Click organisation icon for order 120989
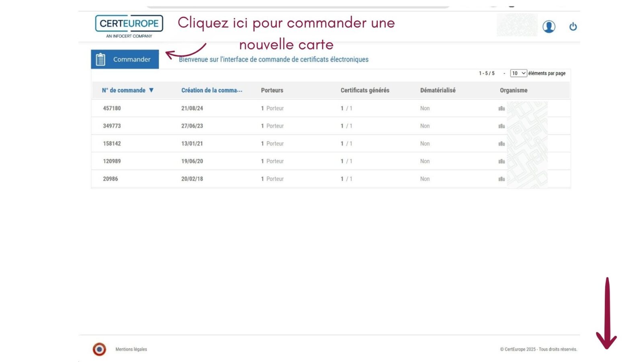This screenshot has height=362, width=643. 502,161
